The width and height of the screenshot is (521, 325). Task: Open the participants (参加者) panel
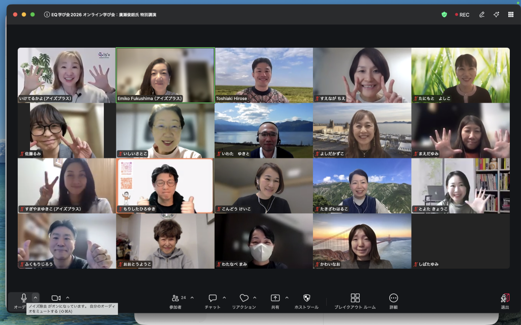[x=176, y=298]
